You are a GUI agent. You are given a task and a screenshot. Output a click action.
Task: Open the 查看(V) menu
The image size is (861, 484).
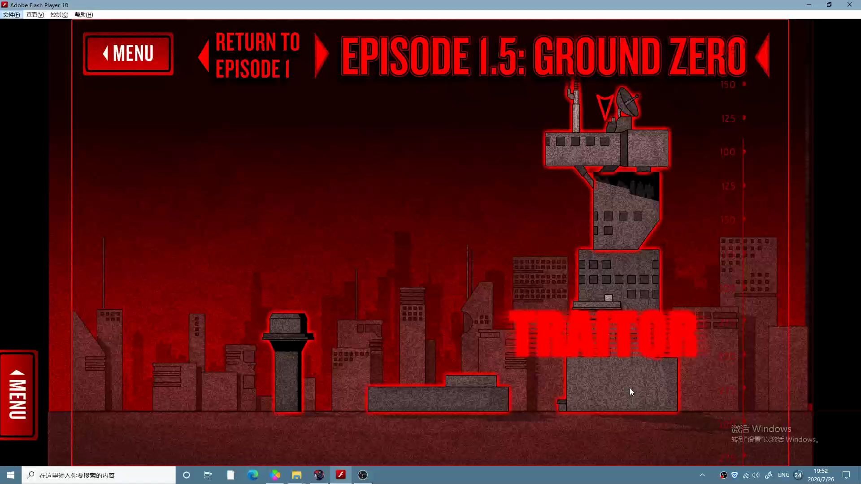coord(35,15)
